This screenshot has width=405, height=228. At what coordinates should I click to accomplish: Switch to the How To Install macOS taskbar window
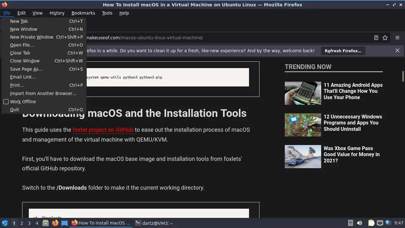(101, 223)
